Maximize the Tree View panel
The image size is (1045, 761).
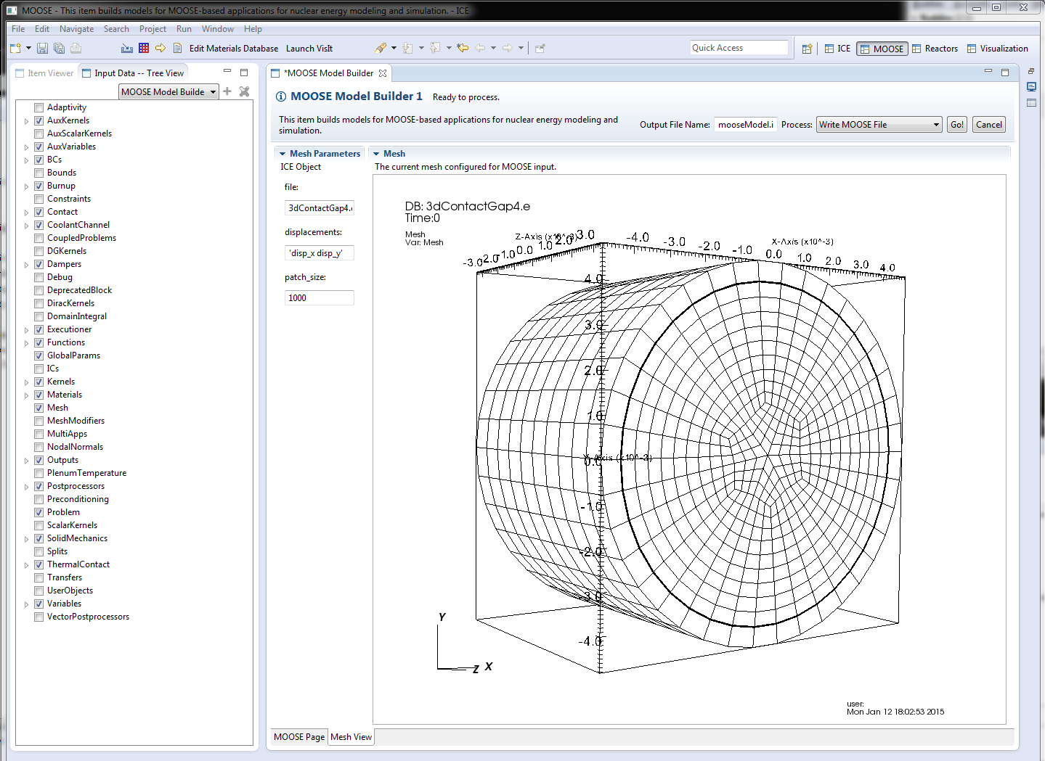click(244, 73)
